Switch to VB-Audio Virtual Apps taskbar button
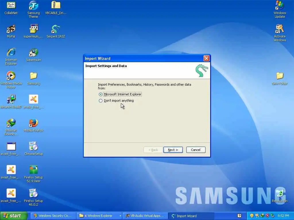The width and height of the screenshot is (294, 220). tap(145, 216)
